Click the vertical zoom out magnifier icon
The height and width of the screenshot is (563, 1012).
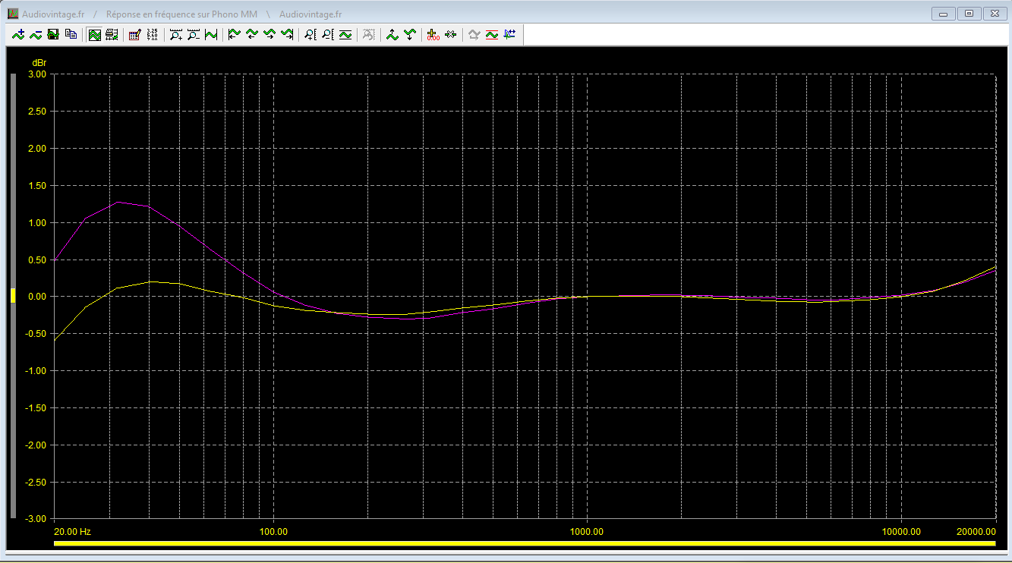[x=327, y=34]
